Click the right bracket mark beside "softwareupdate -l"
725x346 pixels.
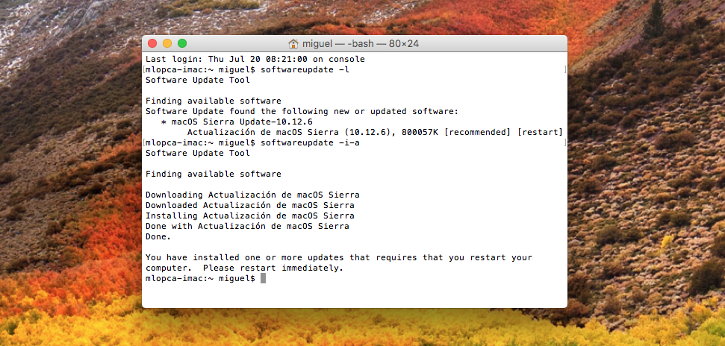[x=565, y=70]
